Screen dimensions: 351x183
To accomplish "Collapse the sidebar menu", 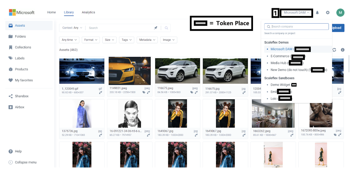I will (x=25, y=162).
